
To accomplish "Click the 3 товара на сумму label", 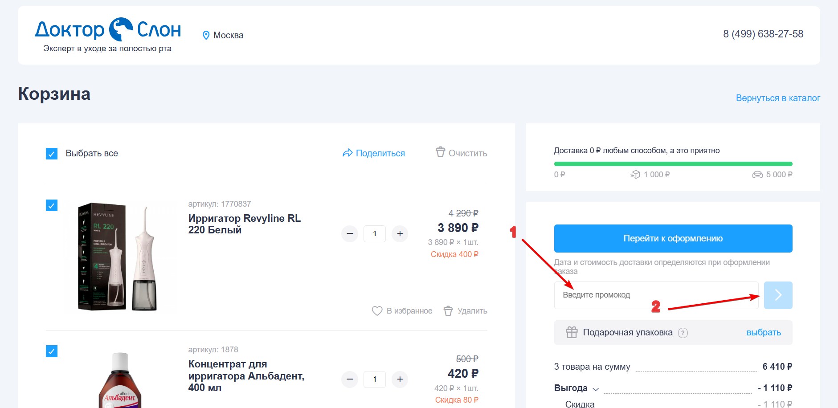I will point(592,367).
